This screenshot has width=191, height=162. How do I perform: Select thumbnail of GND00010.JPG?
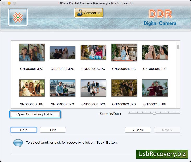[x=155, y=88]
